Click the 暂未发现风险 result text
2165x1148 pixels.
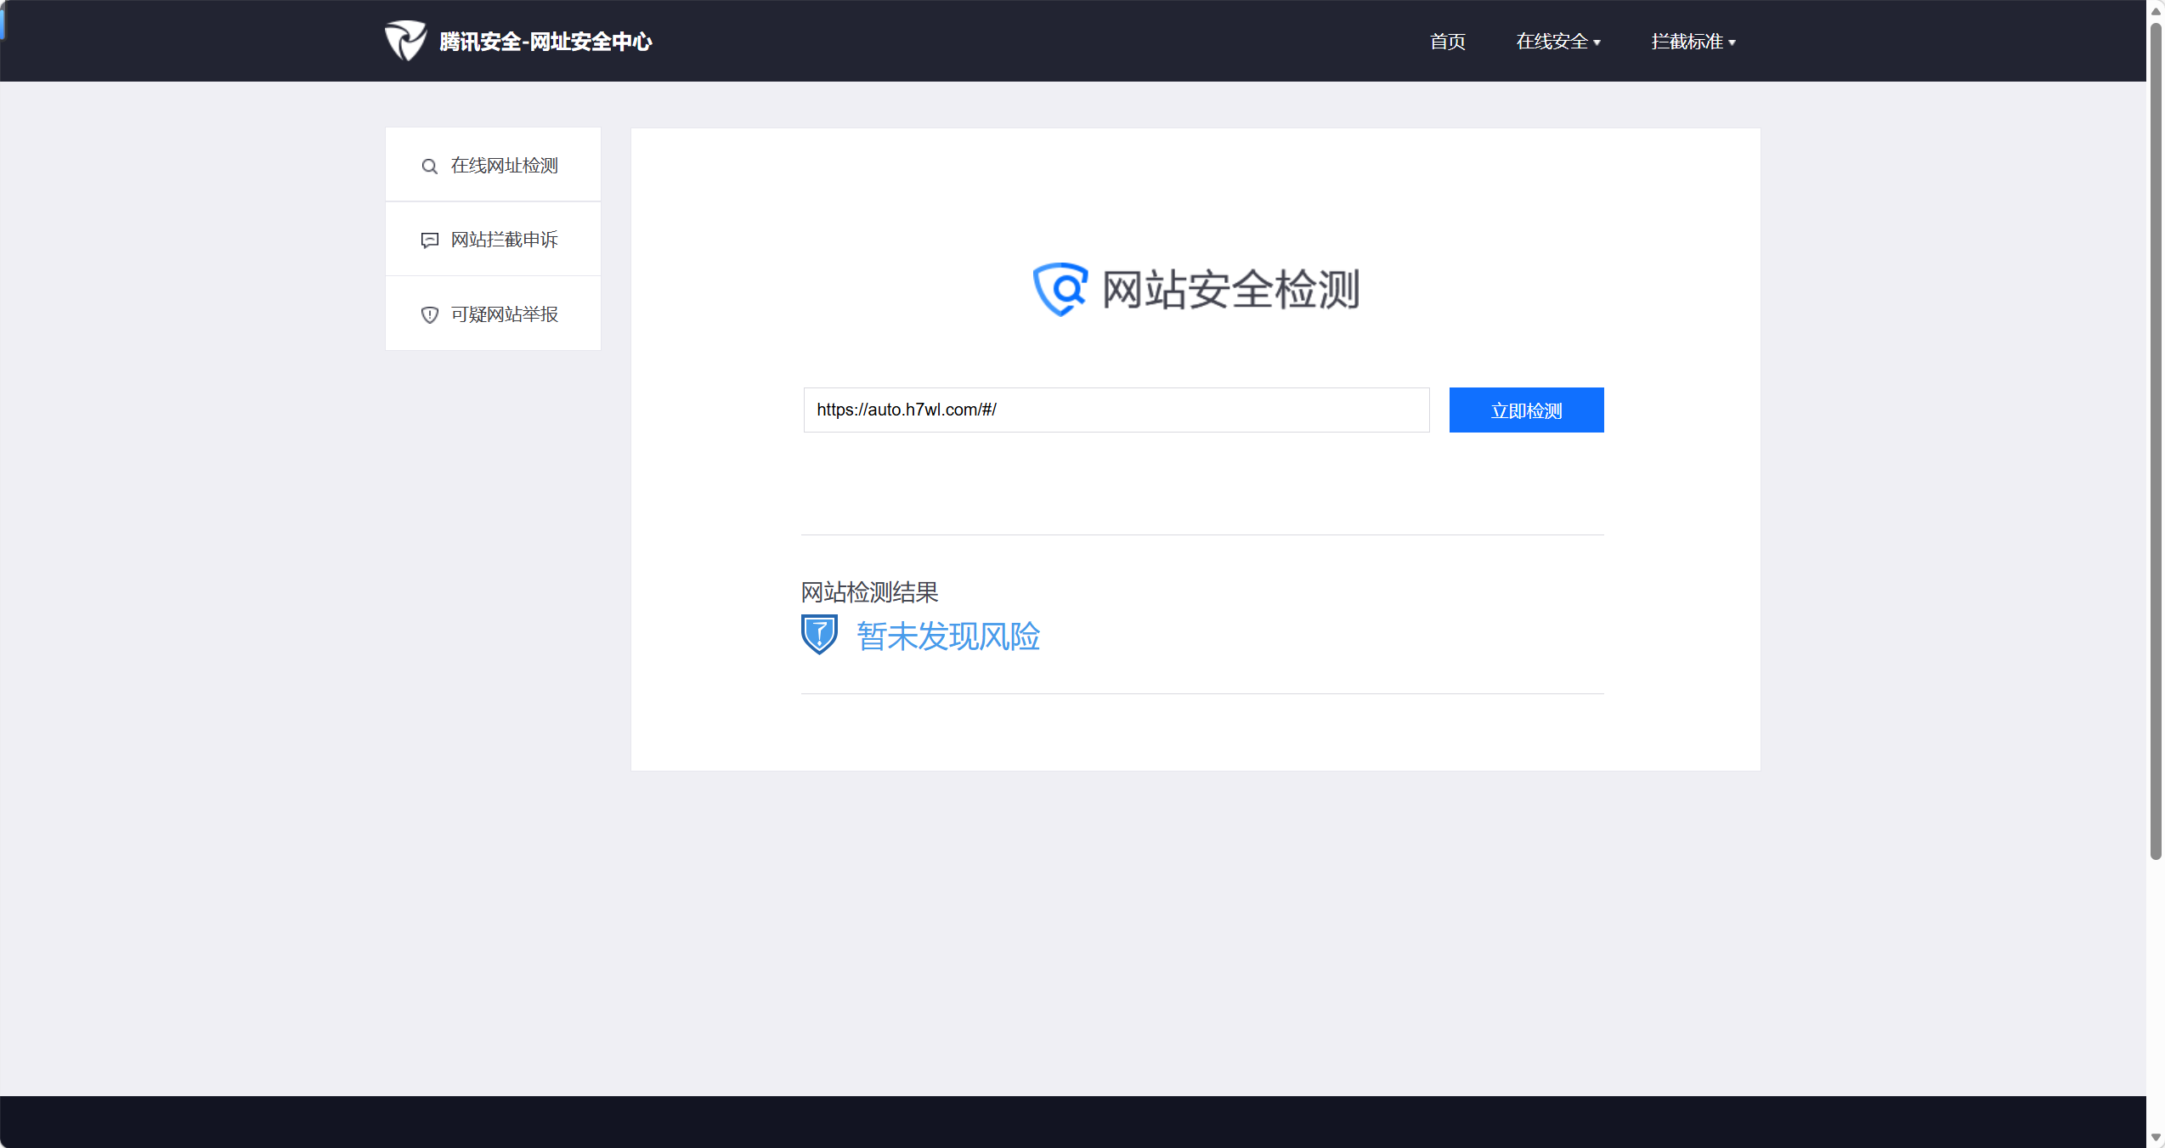[x=948, y=636]
